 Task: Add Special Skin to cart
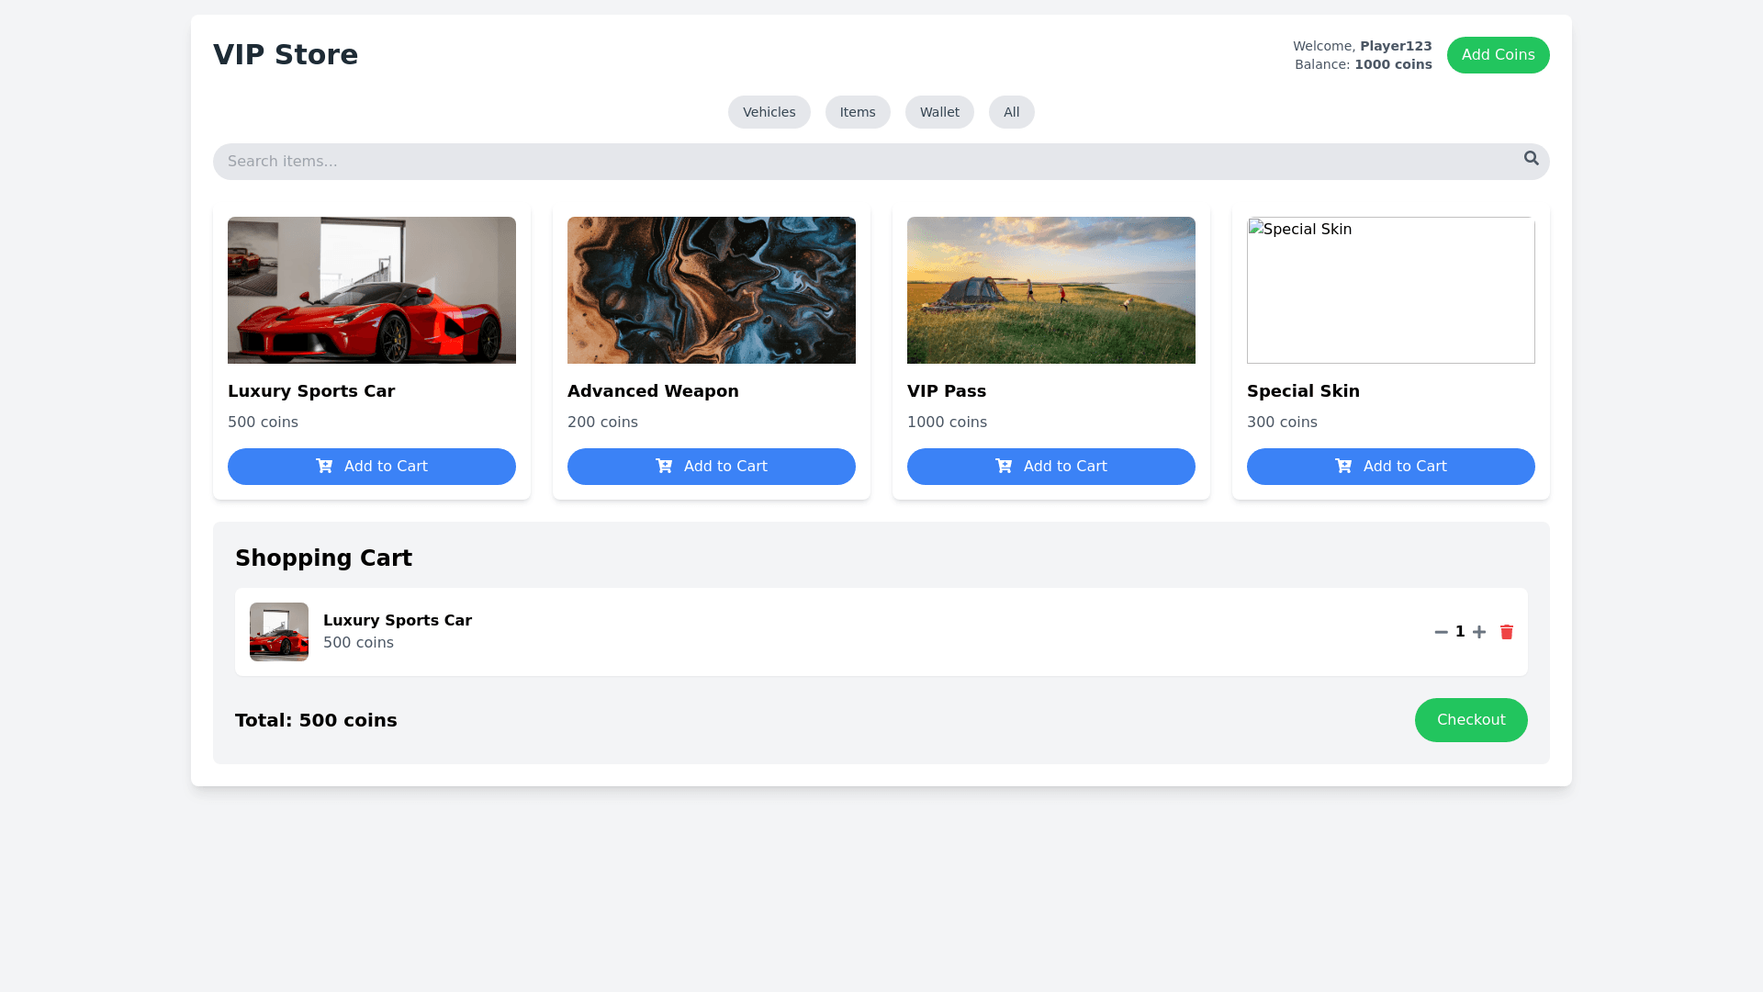click(1390, 467)
